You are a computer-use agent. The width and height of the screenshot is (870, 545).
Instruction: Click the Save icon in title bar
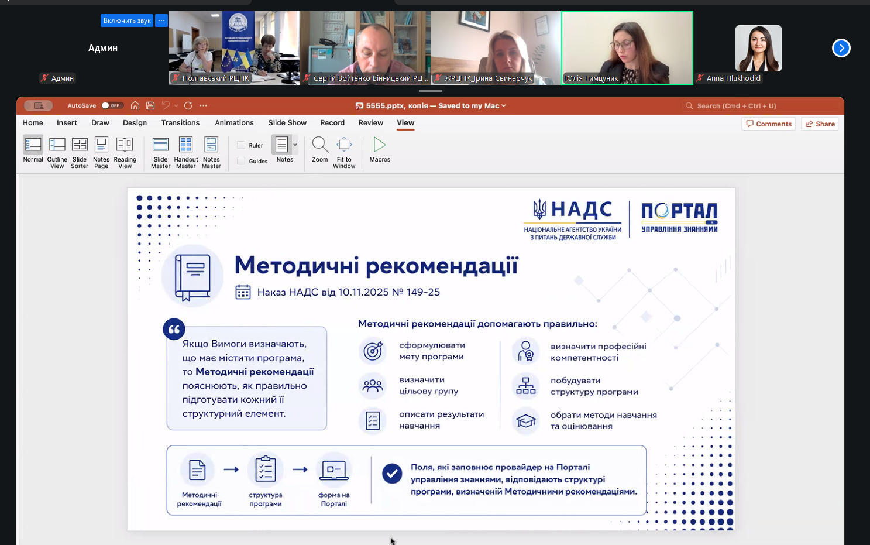tap(150, 105)
